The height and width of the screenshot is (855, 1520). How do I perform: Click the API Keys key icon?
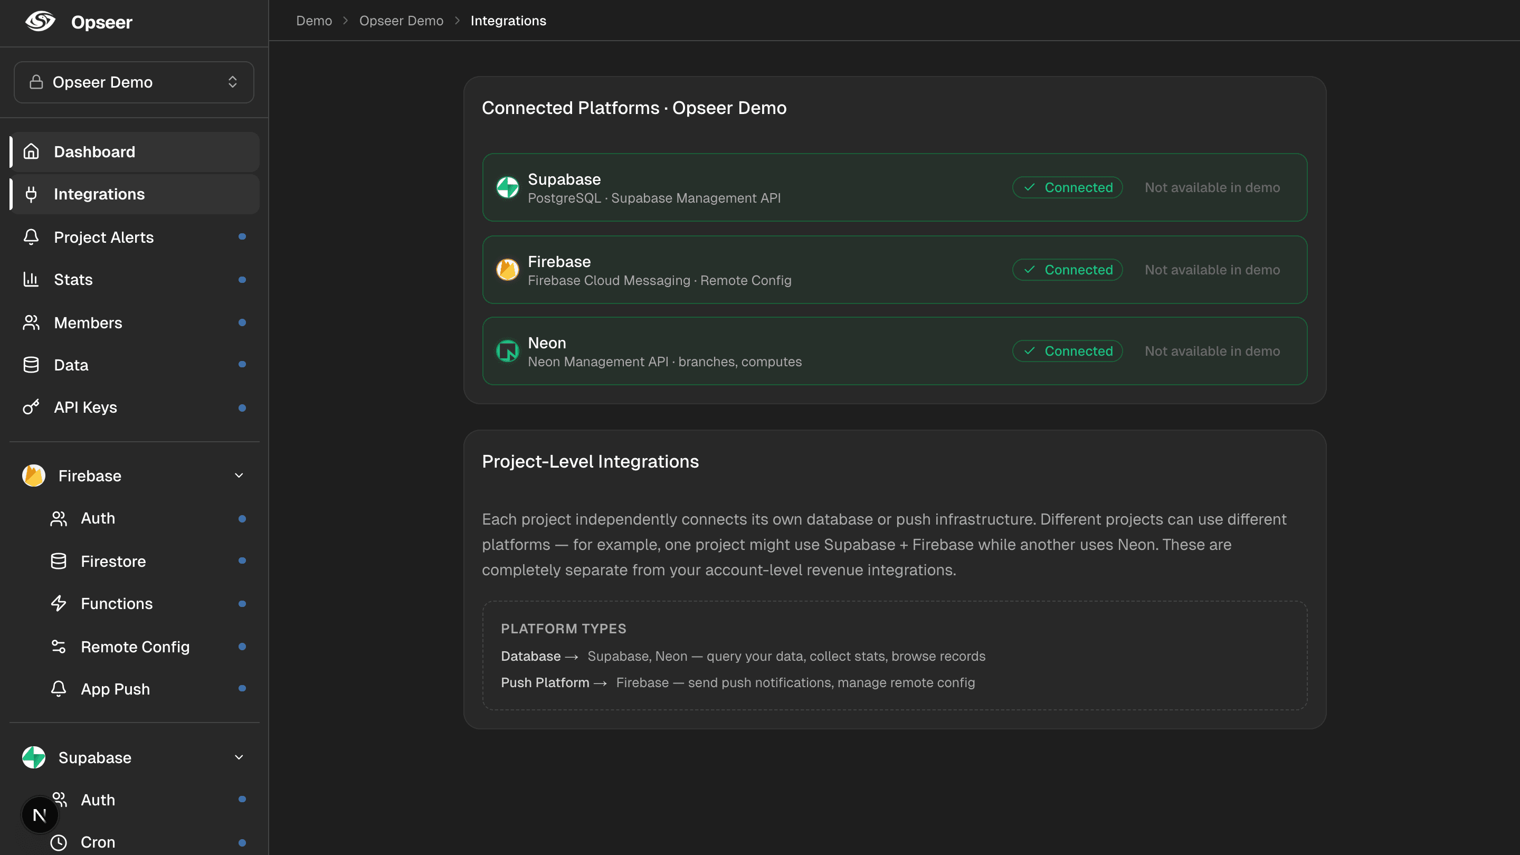[x=31, y=407]
